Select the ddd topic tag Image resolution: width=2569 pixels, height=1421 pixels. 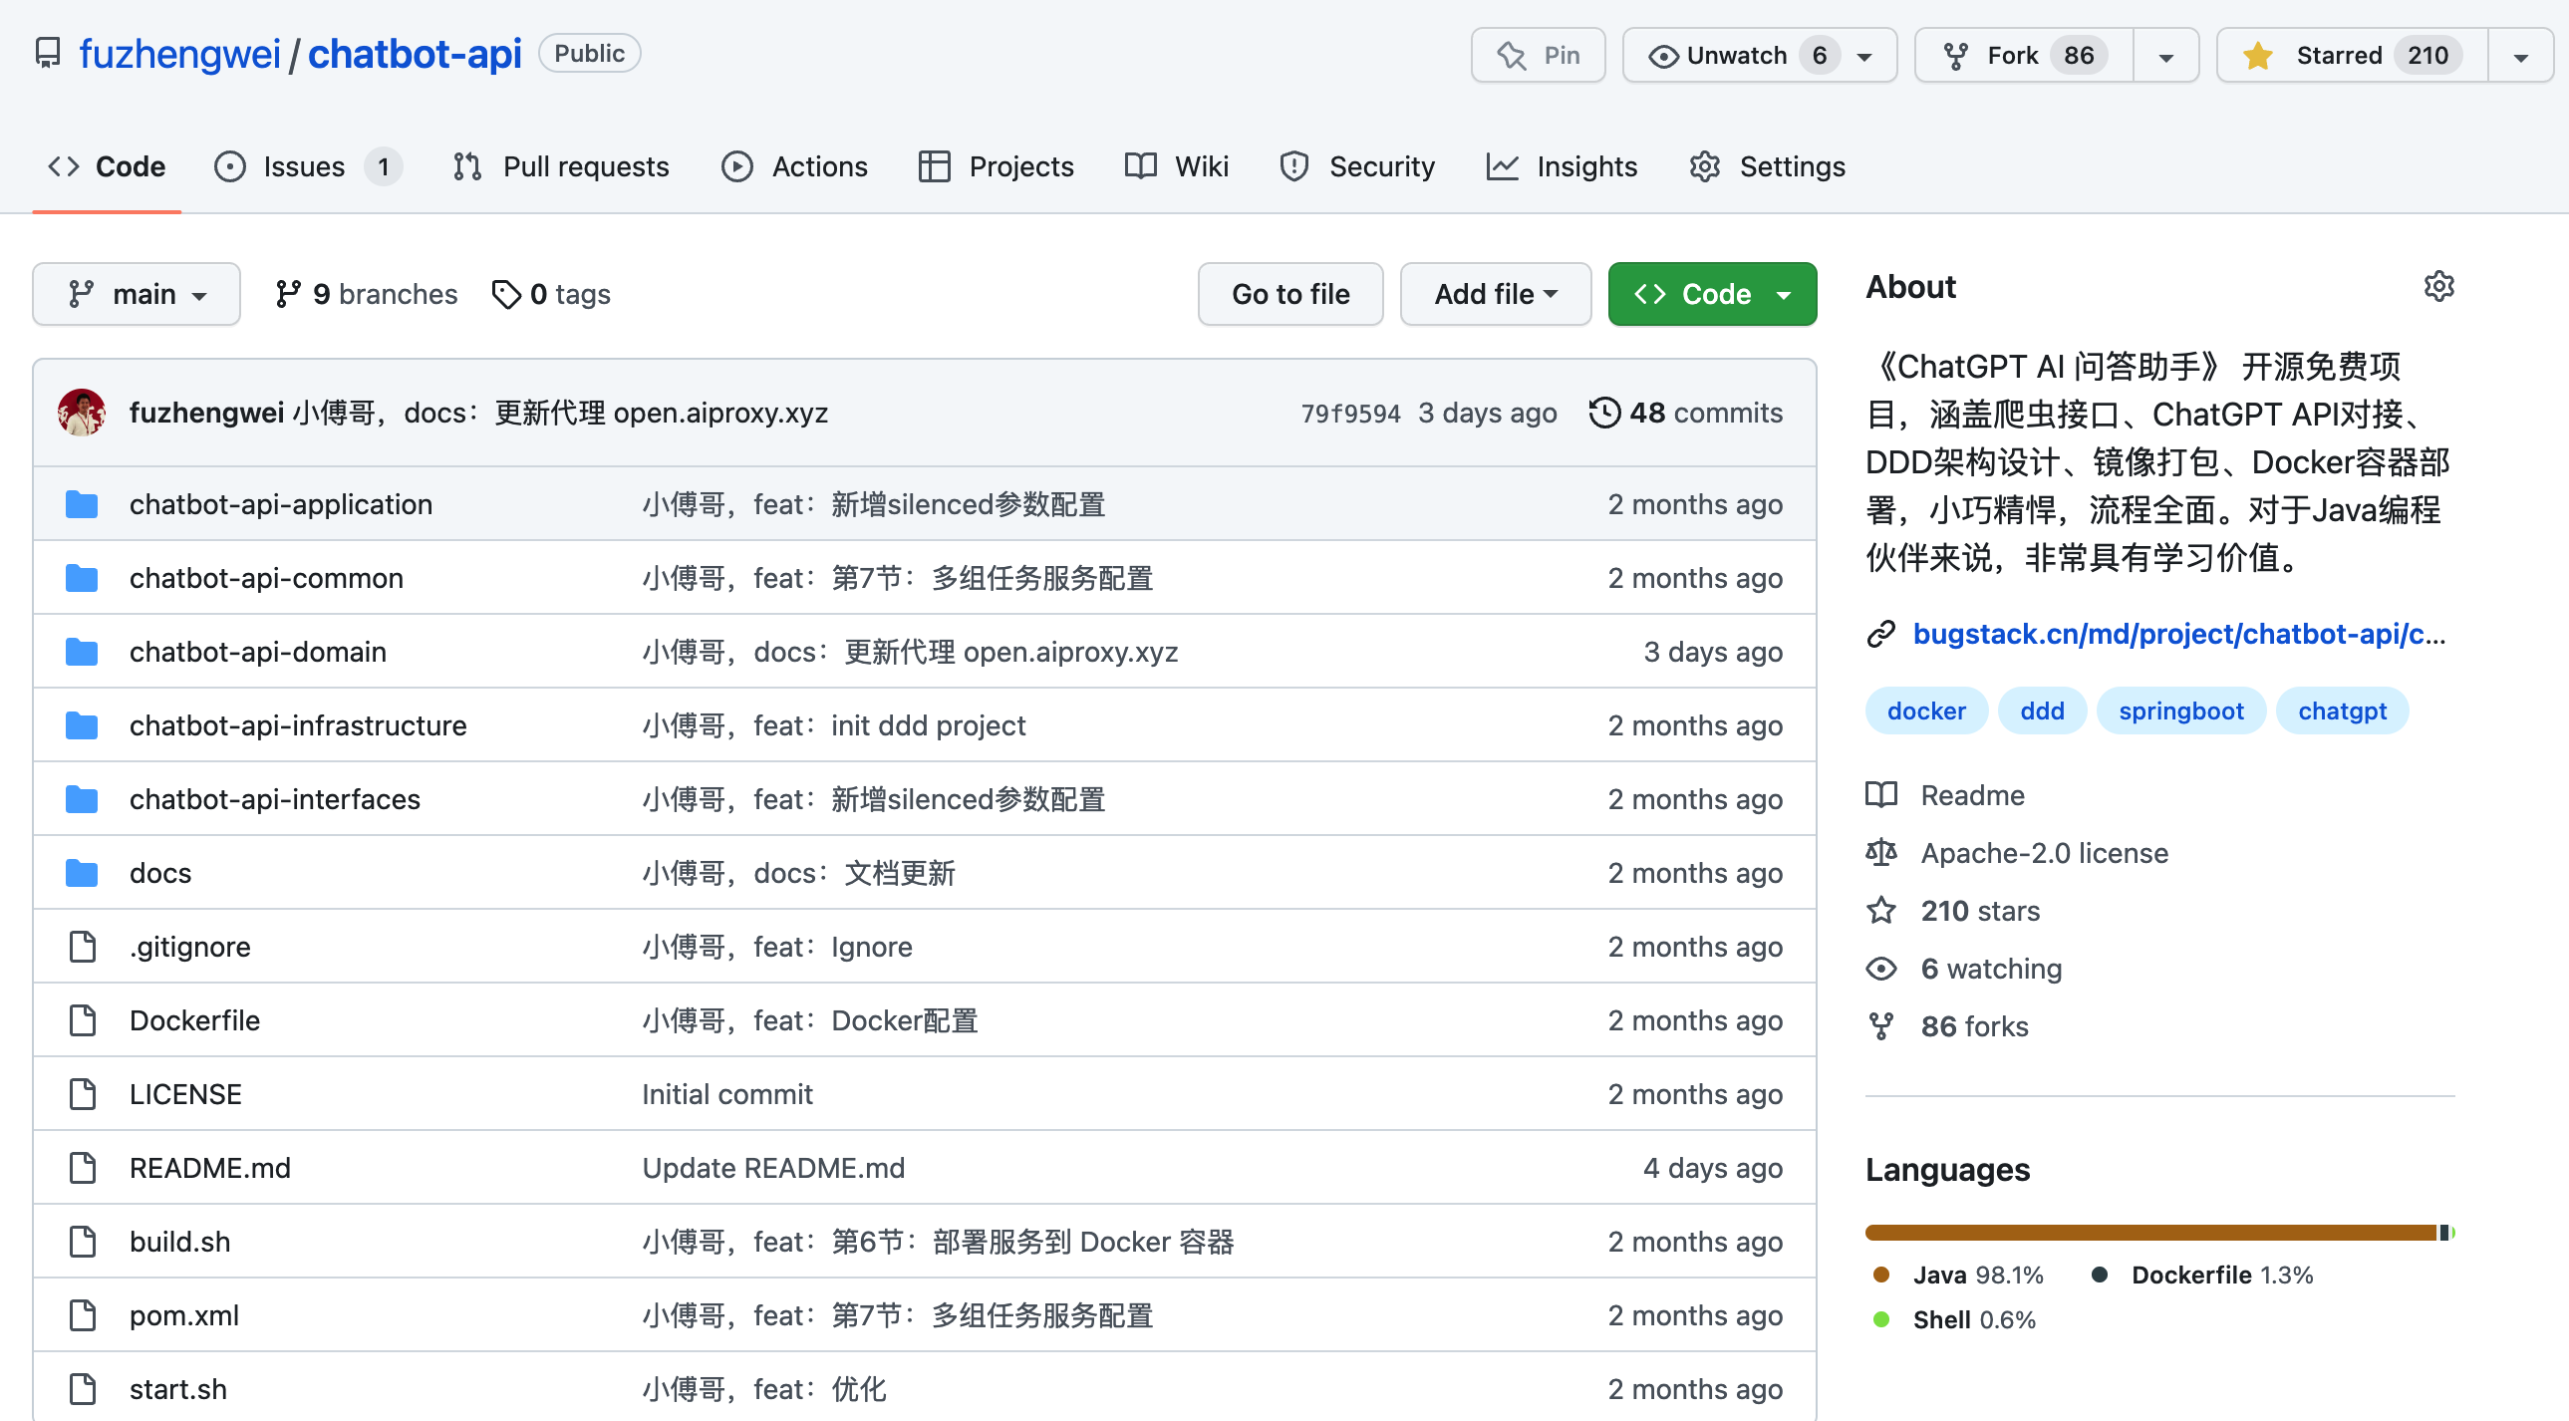[2042, 711]
